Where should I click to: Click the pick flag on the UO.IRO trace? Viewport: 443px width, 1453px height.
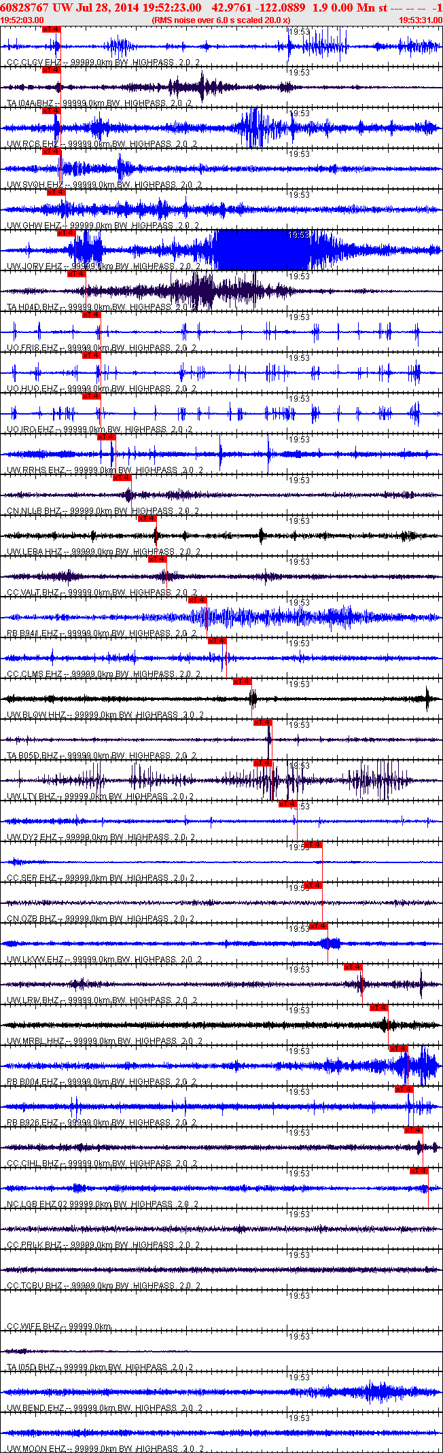(91, 396)
